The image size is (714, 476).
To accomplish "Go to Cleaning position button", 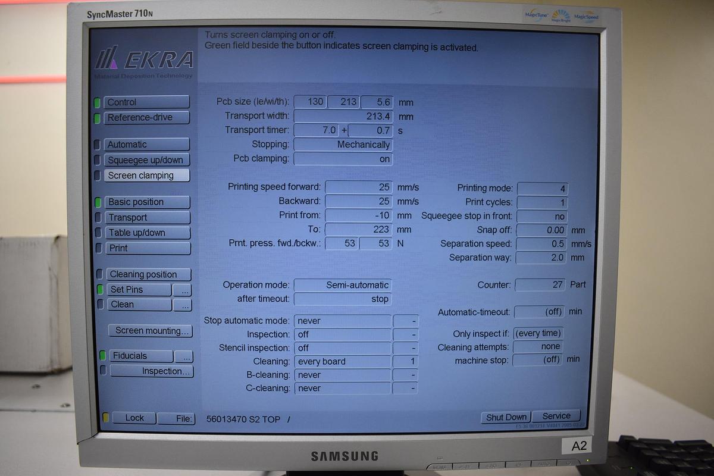I will pyautogui.click(x=149, y=274).
